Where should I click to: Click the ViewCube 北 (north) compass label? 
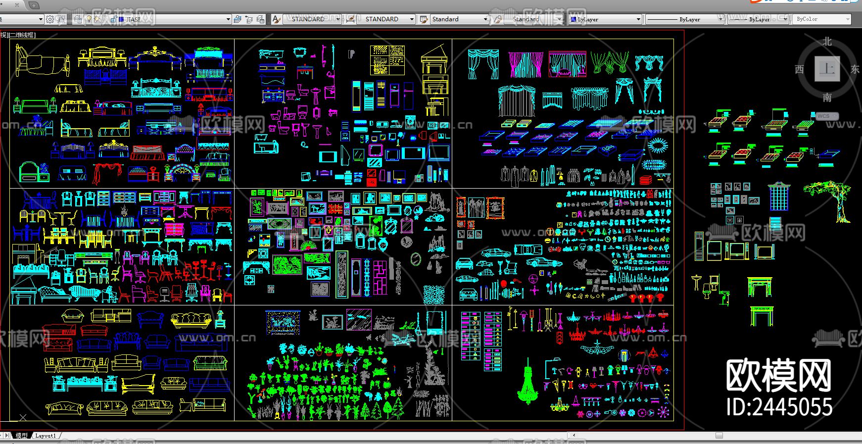click(827, 42)
